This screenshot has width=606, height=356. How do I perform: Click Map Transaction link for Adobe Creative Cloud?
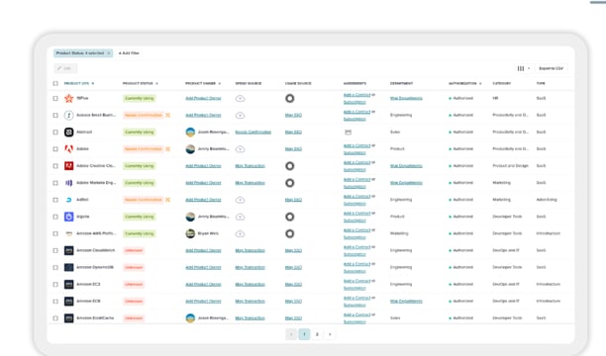click(251, 166)
